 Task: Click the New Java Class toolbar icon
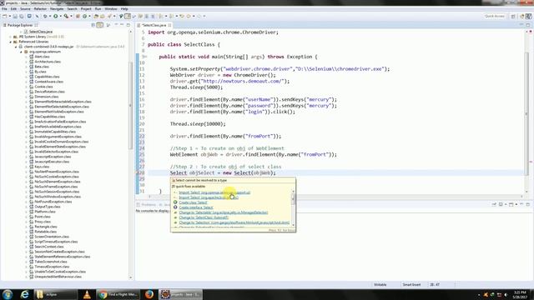click(x=85, y=16)
